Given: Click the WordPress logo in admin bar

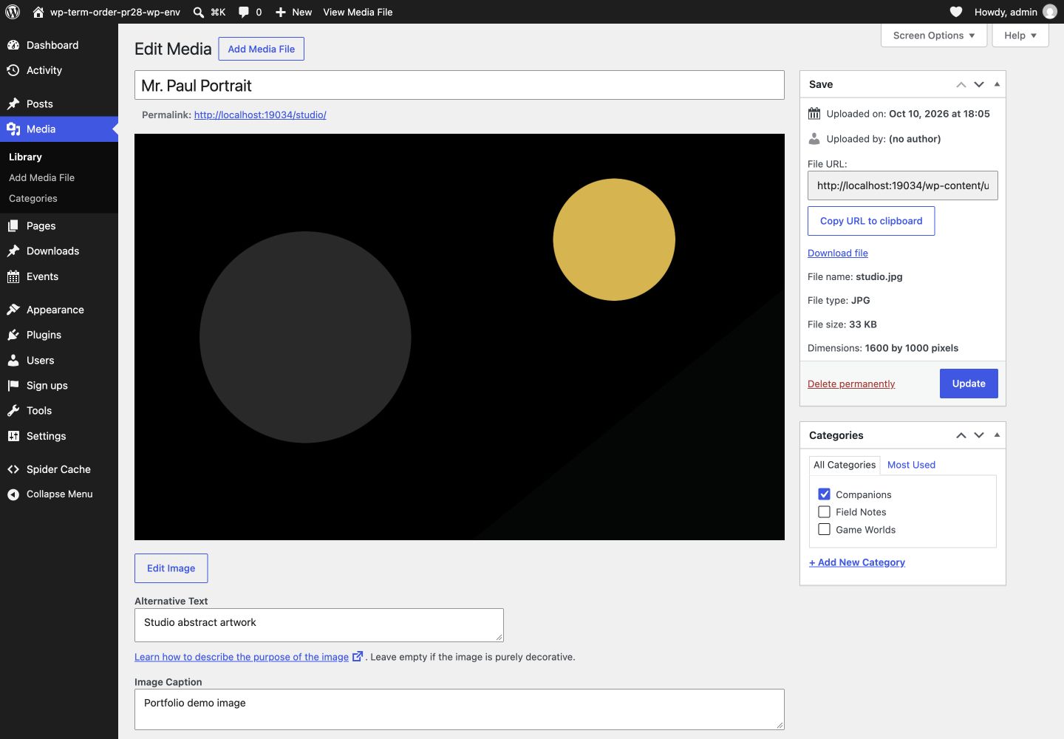Looking at the screenshot, I should coord(13,12).
